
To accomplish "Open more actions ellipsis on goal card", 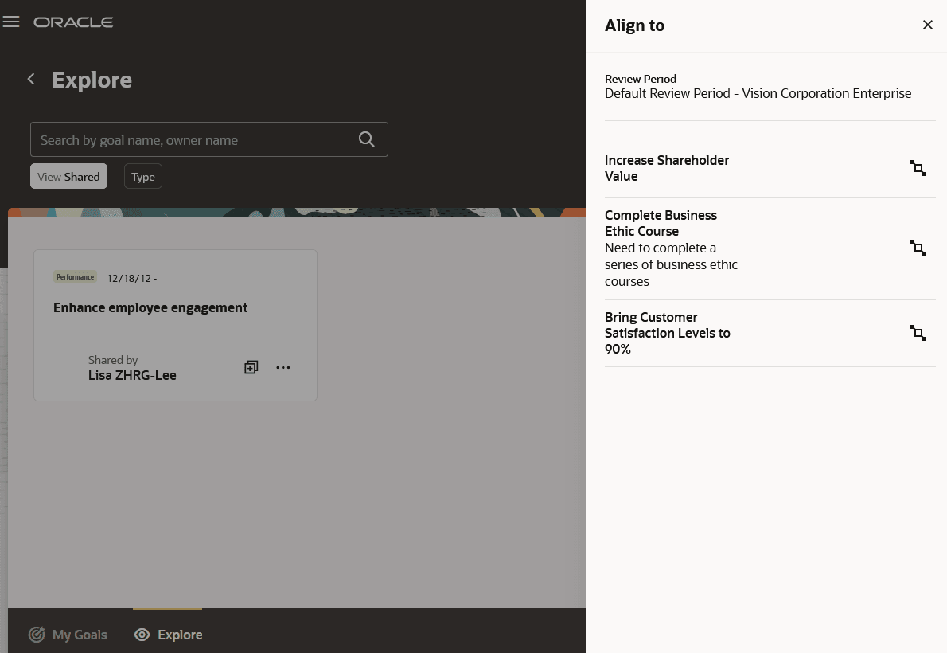I will point(283,367).
